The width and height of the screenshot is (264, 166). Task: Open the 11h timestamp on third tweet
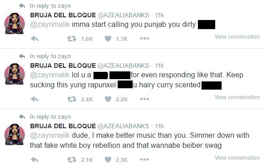point(159,126)
